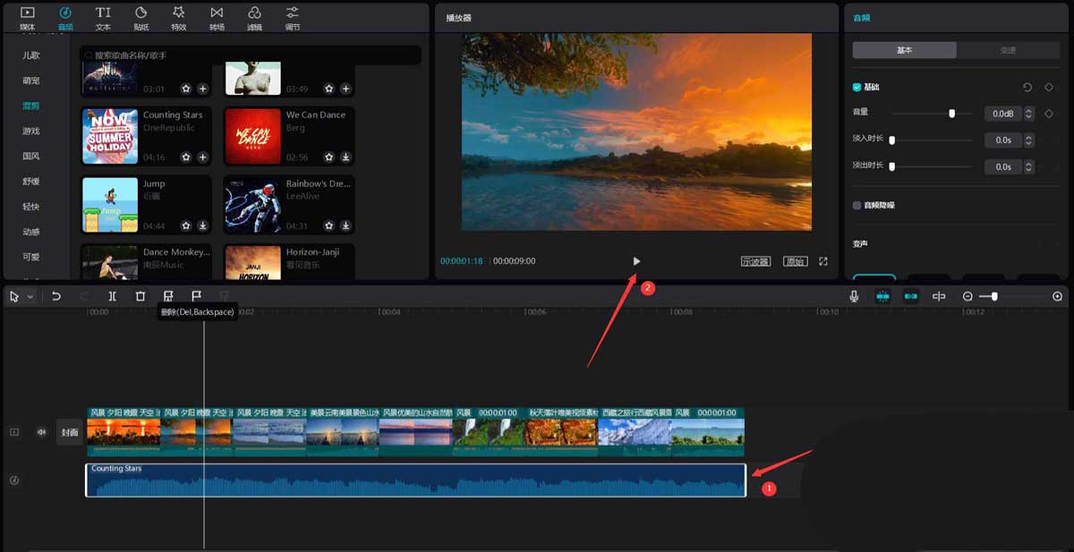Enter fullscreen preview in the player
1074x552 pixels.
823,261
